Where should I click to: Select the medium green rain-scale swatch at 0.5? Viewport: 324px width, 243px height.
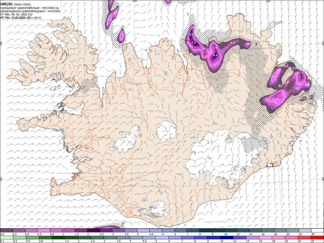32,237
